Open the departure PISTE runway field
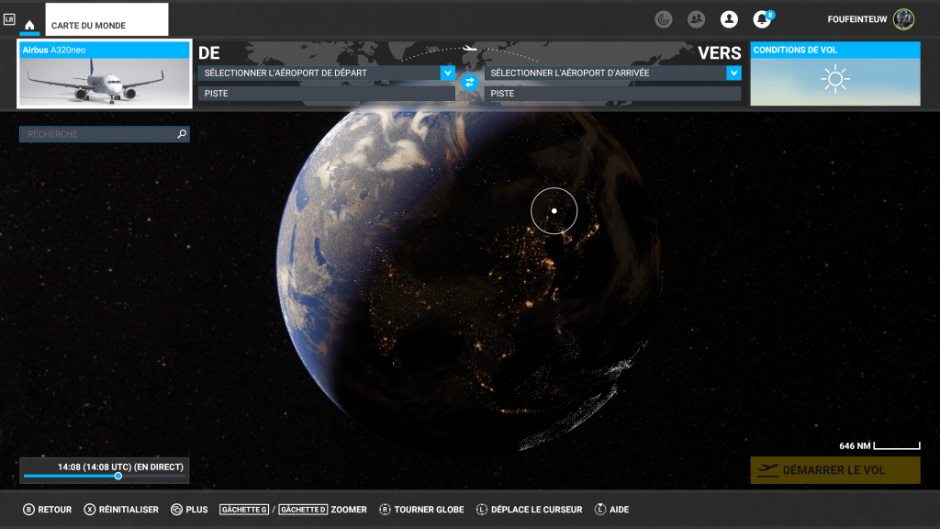Image resolution: width=940 pixels, height=529 pixels. (327, 94)
